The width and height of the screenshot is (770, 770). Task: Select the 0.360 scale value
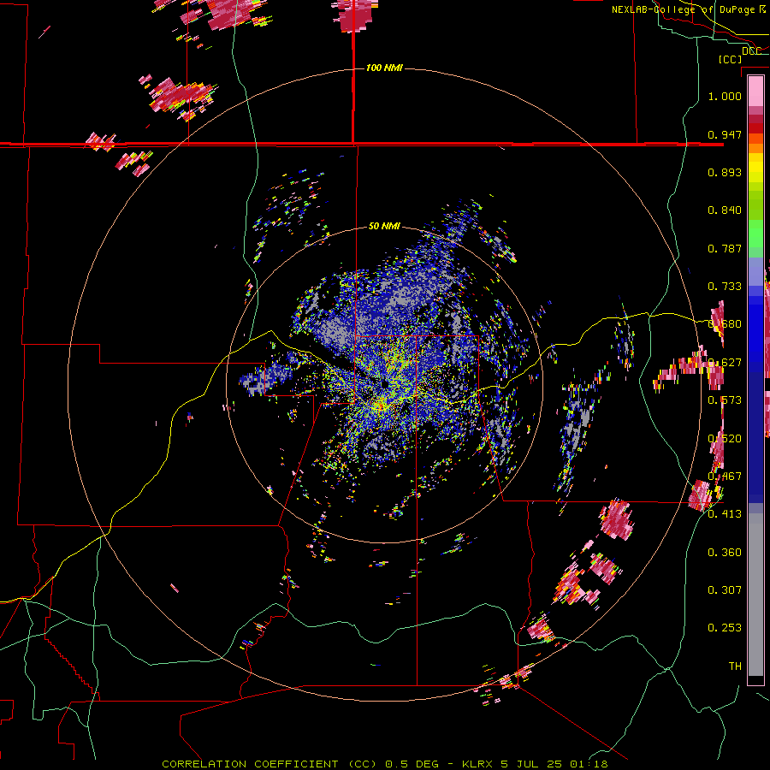click(725, 553)
